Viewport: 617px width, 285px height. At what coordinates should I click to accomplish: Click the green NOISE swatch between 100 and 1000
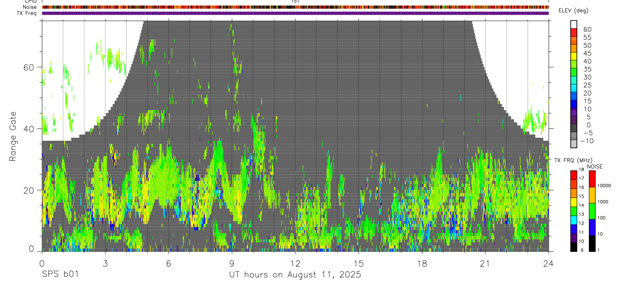coord(592,211)
